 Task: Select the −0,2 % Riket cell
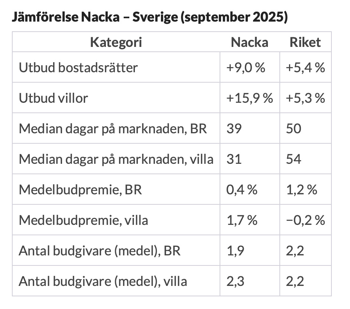(305, 220)
